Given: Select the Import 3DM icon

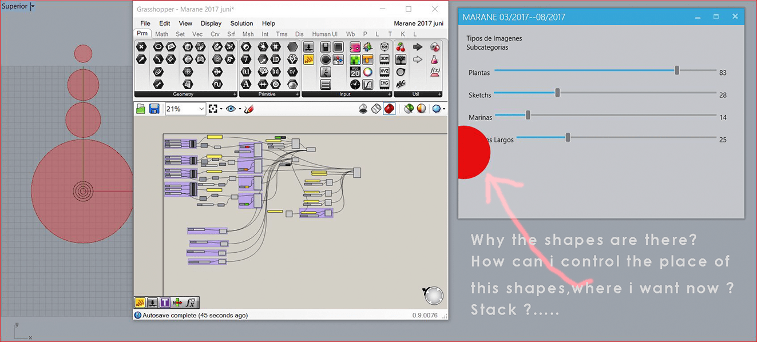Looking at the screenshot, I should click(x=385, y=59).
